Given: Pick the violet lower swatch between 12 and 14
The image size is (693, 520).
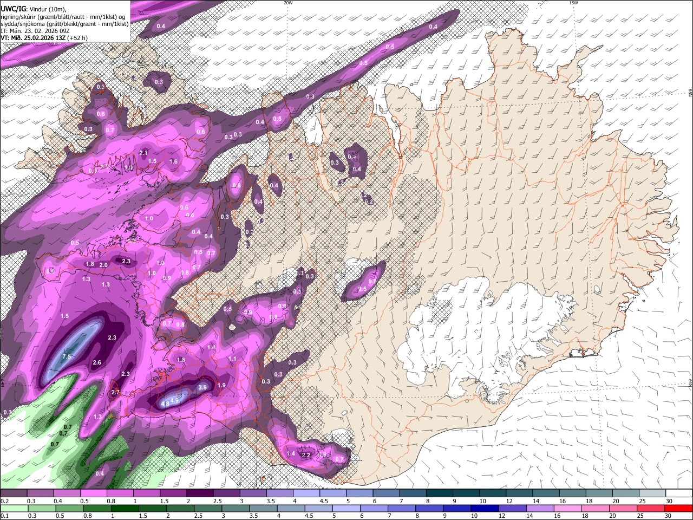Looking at the screenshot, I should [x=512, y=508].
